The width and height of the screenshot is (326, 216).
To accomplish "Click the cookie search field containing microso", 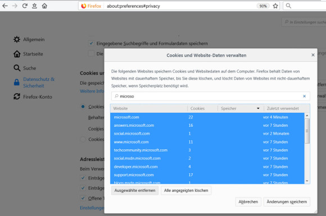I will 210,96.
